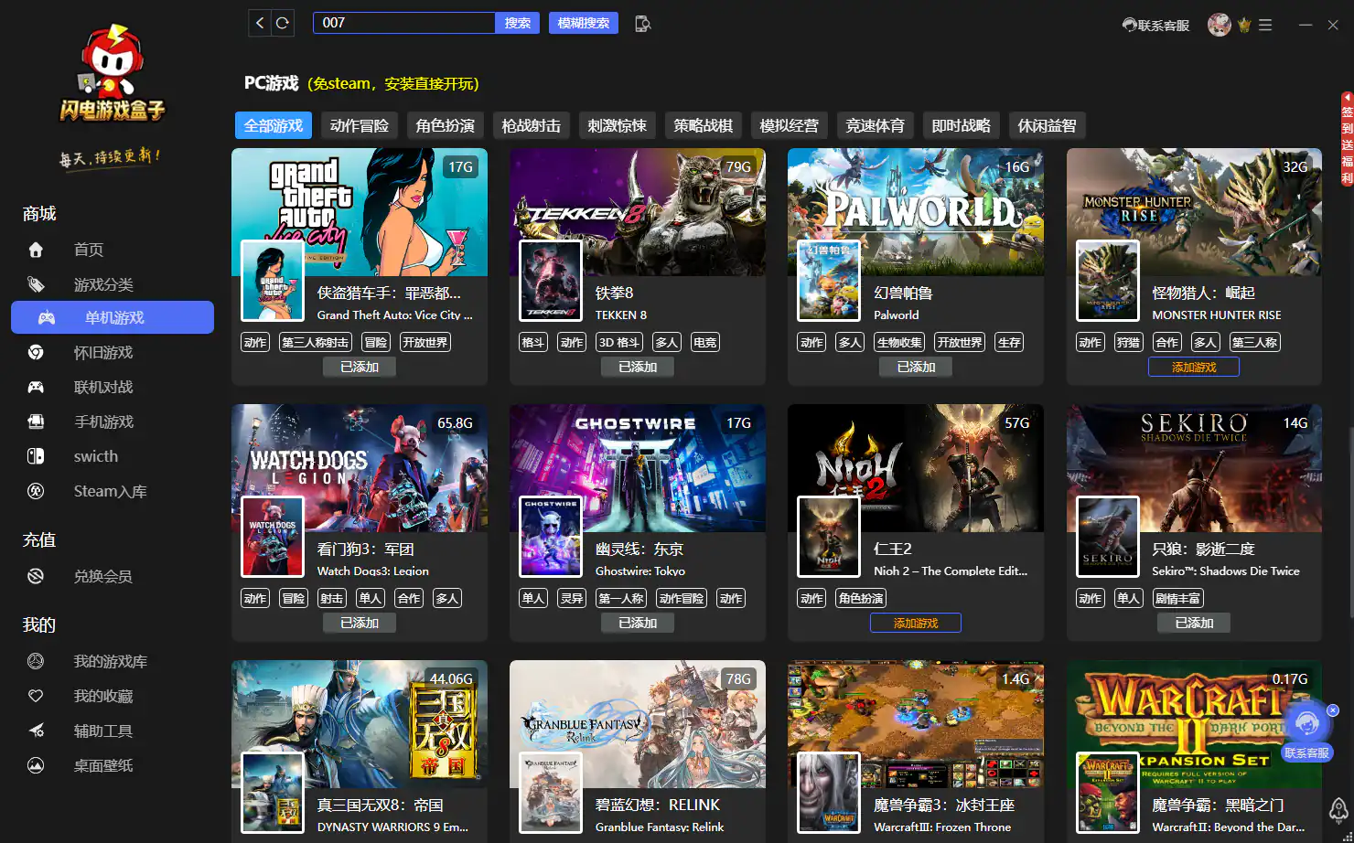
Task: Click the 狩猎 tag on Monster Hunter Rise
Action: pos(1128,343)
